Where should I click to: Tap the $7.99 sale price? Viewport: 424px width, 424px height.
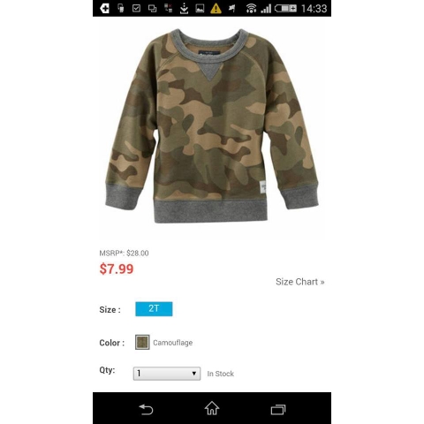[117, 269]
